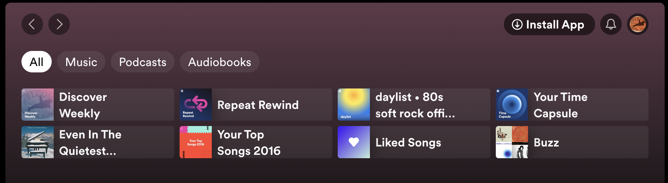Go forward with the right arrow
The image size is (668, 183).
[x=59, y=24]
